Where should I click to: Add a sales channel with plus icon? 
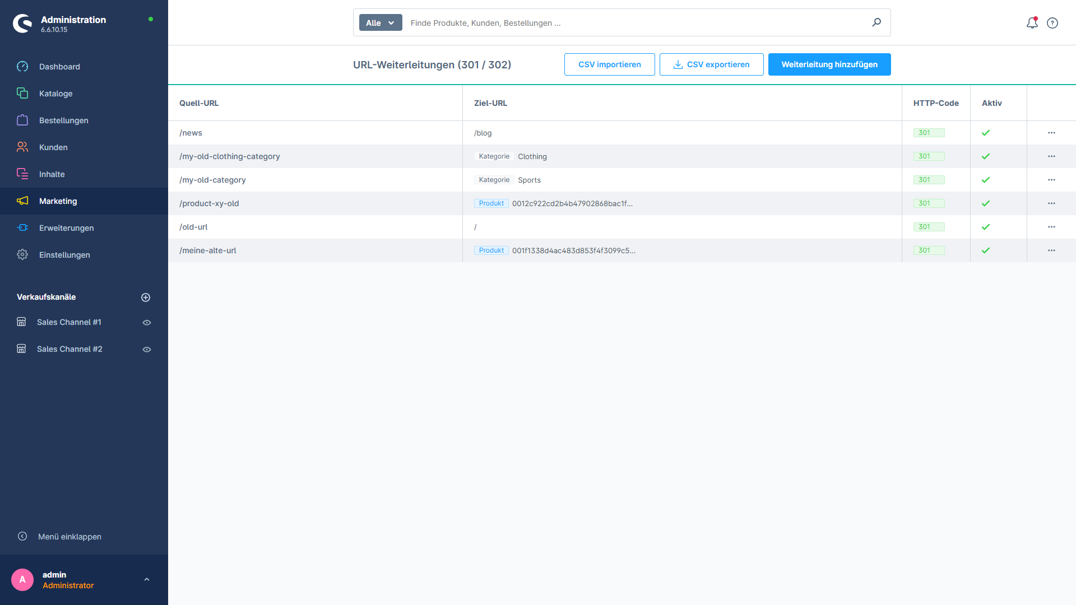coord(146,297)
